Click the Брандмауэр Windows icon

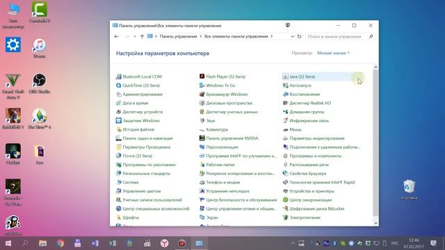click(x=202, y=94)
